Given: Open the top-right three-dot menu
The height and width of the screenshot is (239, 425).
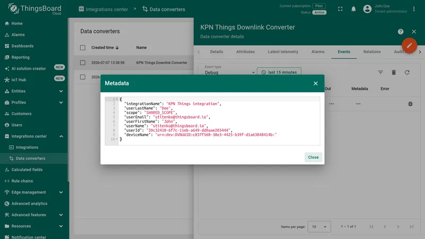Looking at the screenshot, I should coord(414,9).
